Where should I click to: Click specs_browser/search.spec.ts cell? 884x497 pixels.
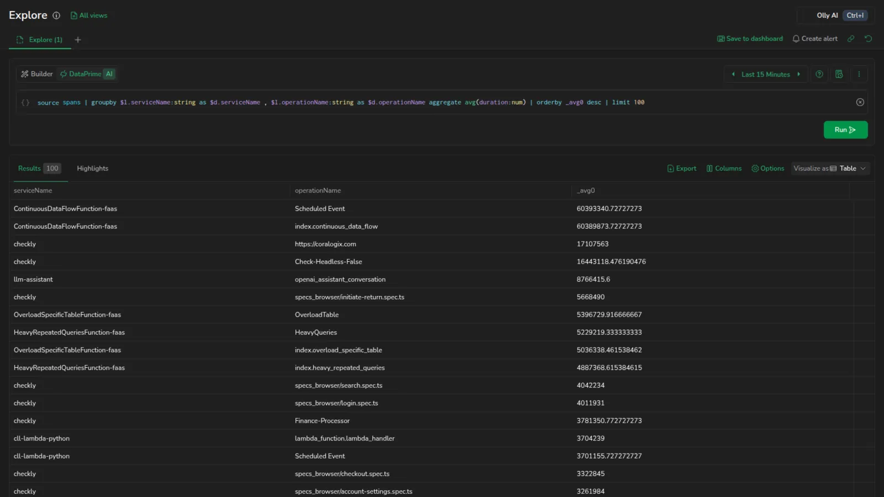338,385
